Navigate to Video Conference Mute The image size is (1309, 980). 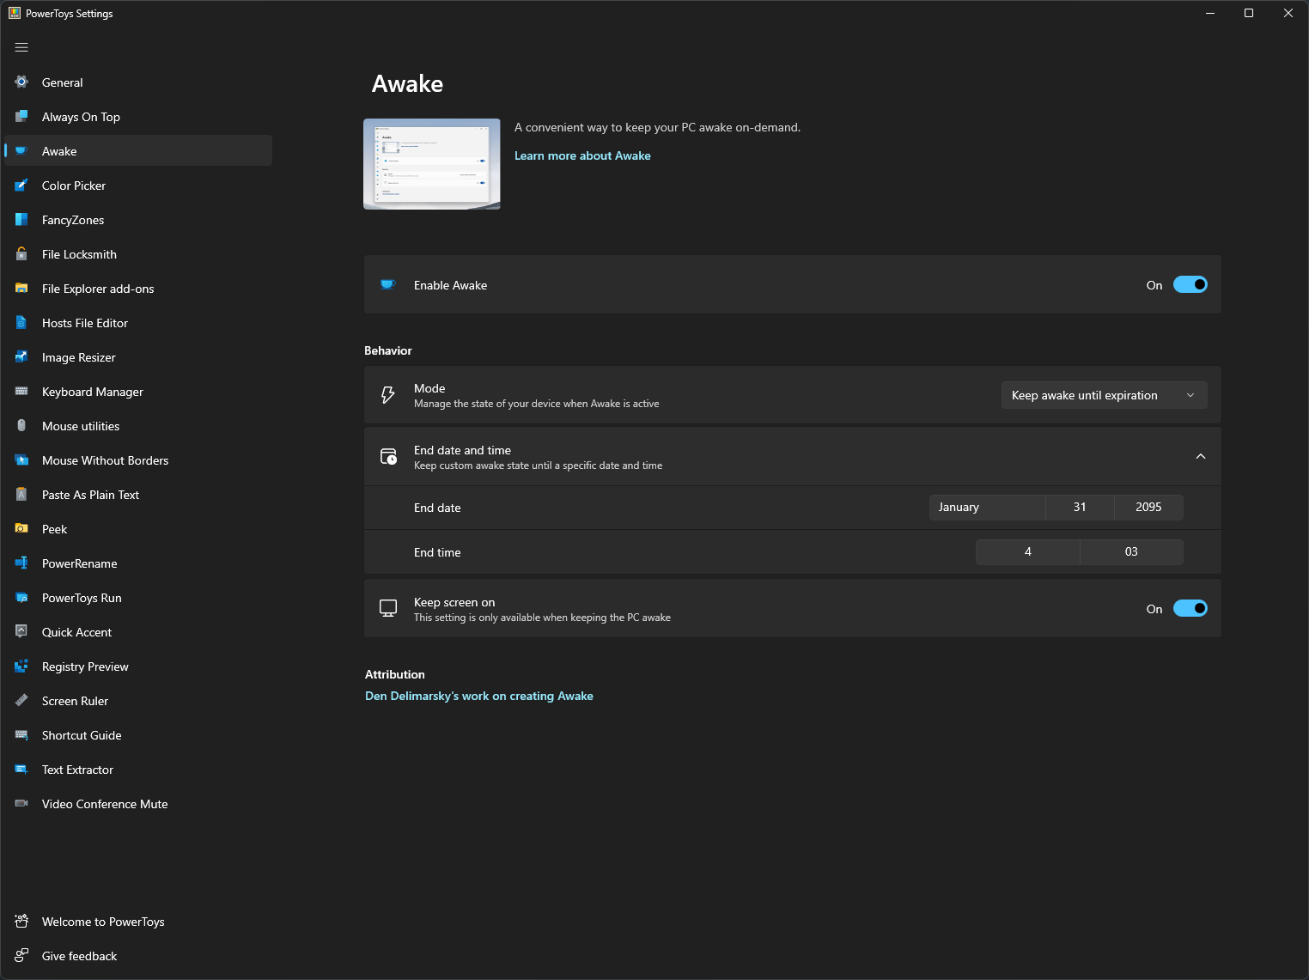click(138, 804)
